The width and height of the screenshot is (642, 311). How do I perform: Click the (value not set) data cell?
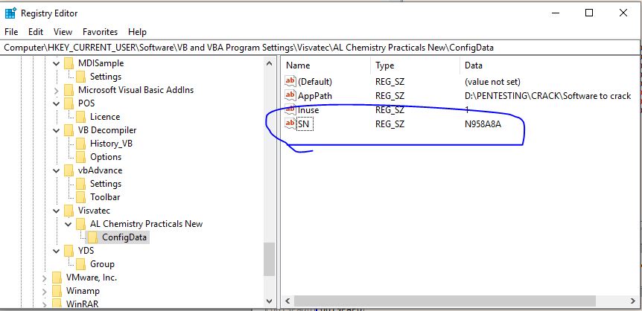click(492, 82)
